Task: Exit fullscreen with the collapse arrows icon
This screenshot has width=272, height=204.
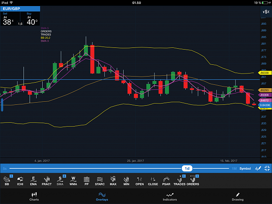Action: [267, 168]
